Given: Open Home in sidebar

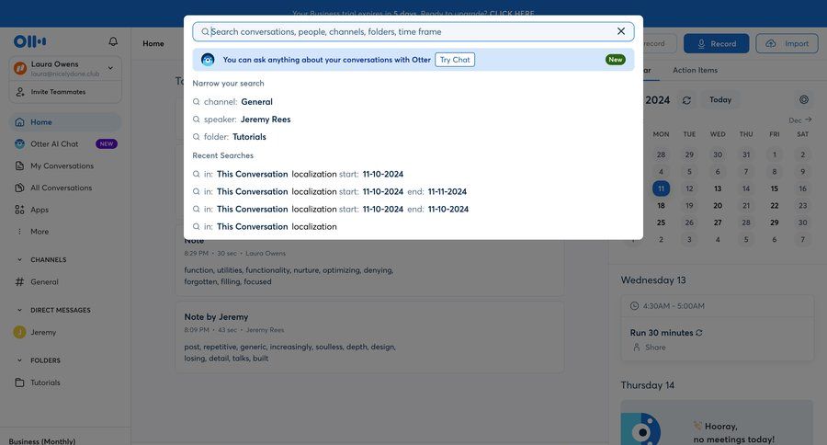Looking at the screenshot, I should click(x=65, y=122).
